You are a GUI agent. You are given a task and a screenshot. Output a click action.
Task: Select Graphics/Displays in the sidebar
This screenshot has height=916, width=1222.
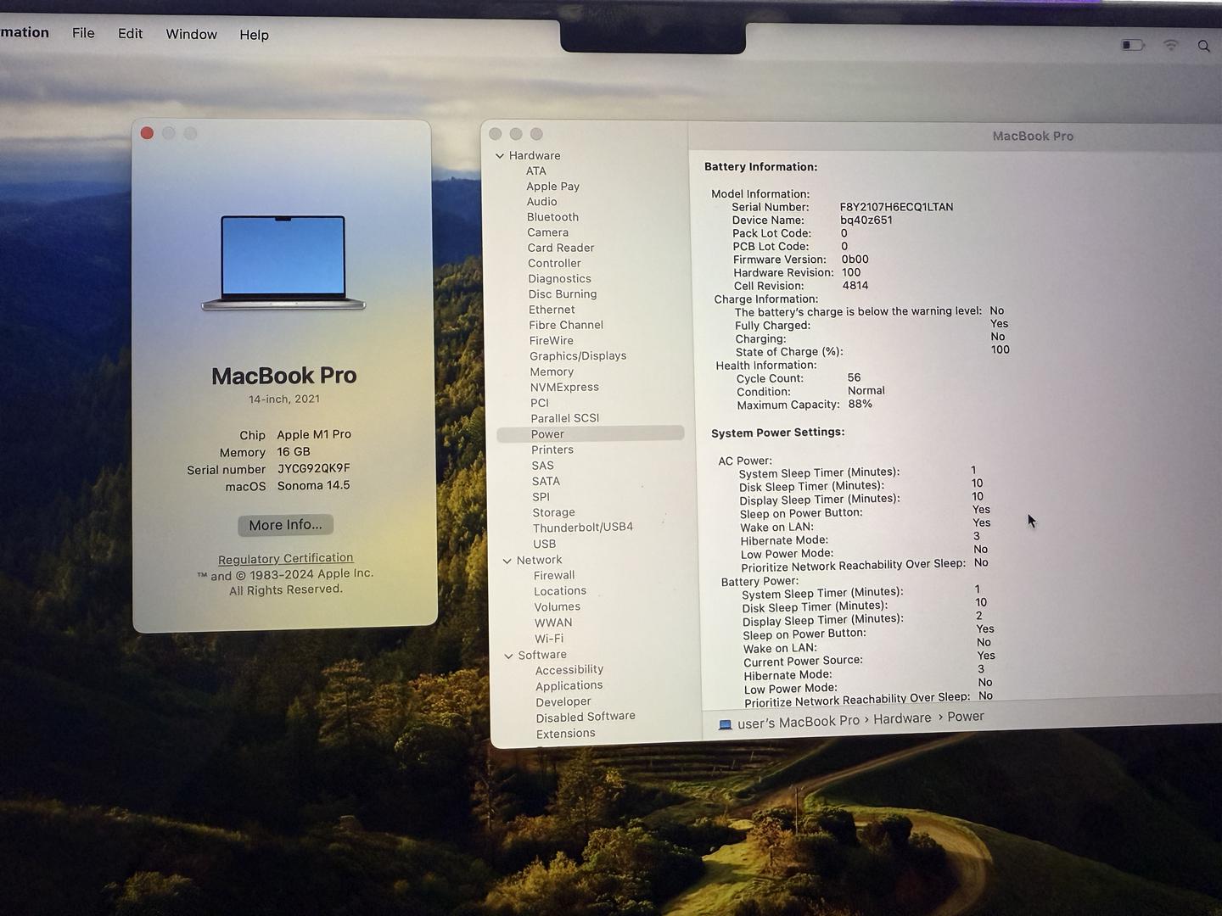(x=577, y=356)
